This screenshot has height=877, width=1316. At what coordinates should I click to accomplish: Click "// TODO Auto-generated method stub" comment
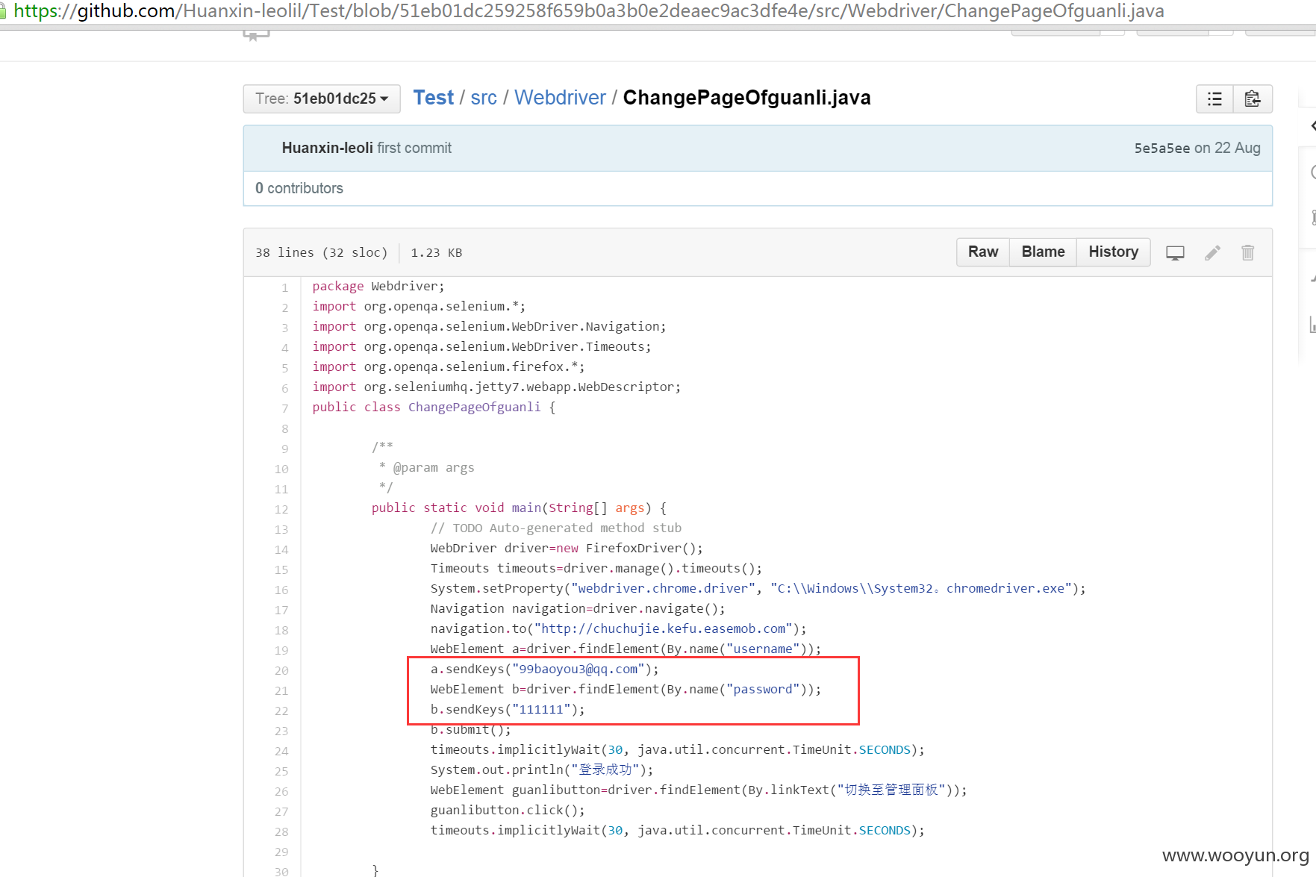click(x=555, y=528)
